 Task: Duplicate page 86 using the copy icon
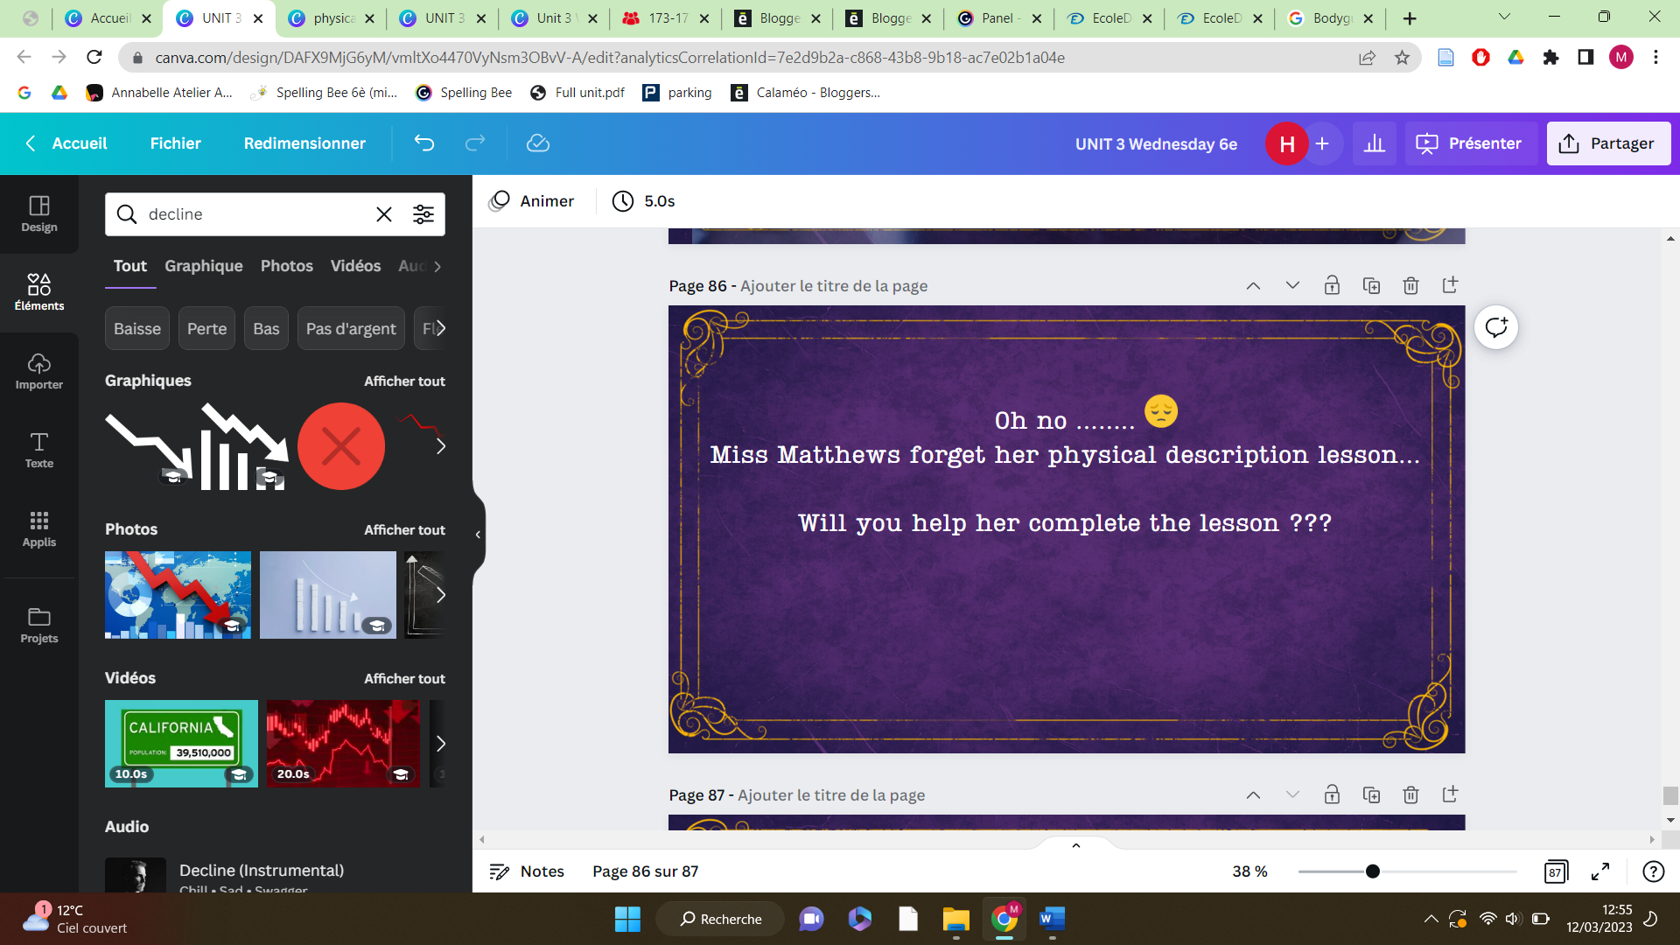1371,285
